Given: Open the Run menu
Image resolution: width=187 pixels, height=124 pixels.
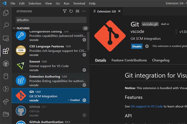Looking at the screenshot, I should click(66, 3).
